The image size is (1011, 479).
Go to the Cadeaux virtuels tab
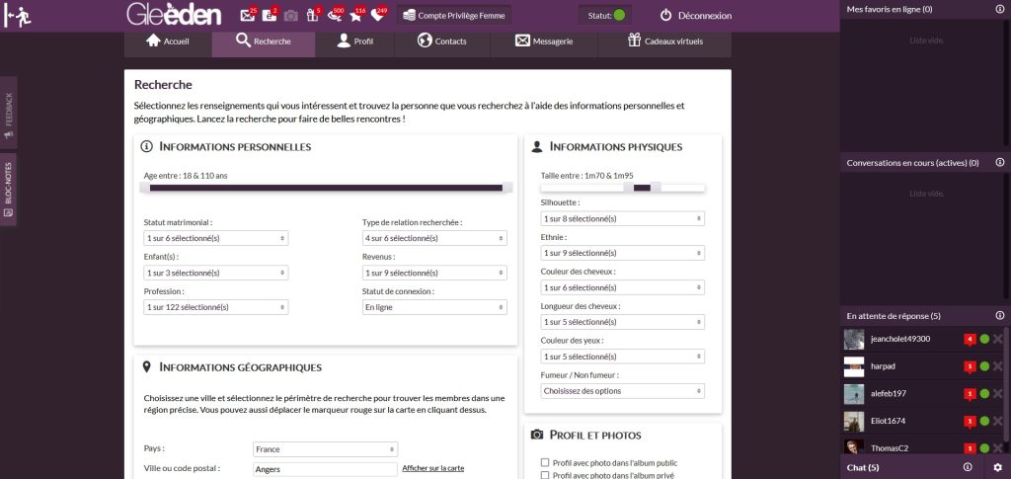tap(671, 41)
